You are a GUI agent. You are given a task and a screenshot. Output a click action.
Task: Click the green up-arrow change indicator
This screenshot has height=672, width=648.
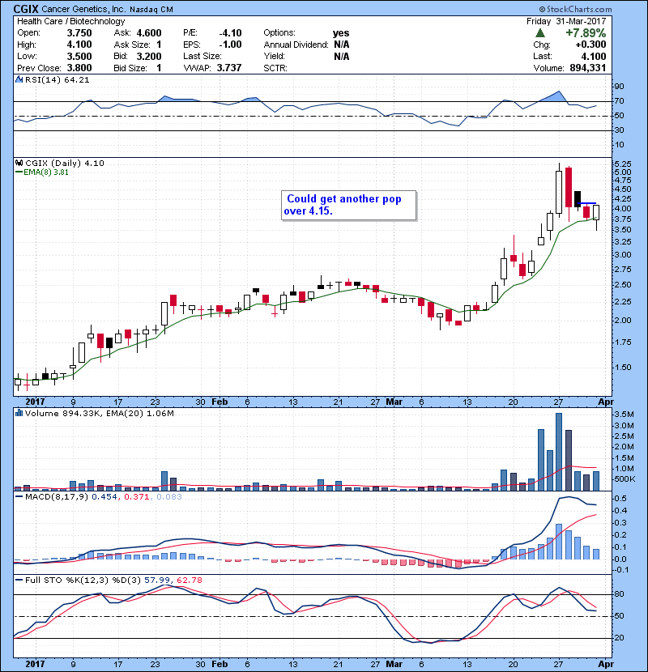540,33
